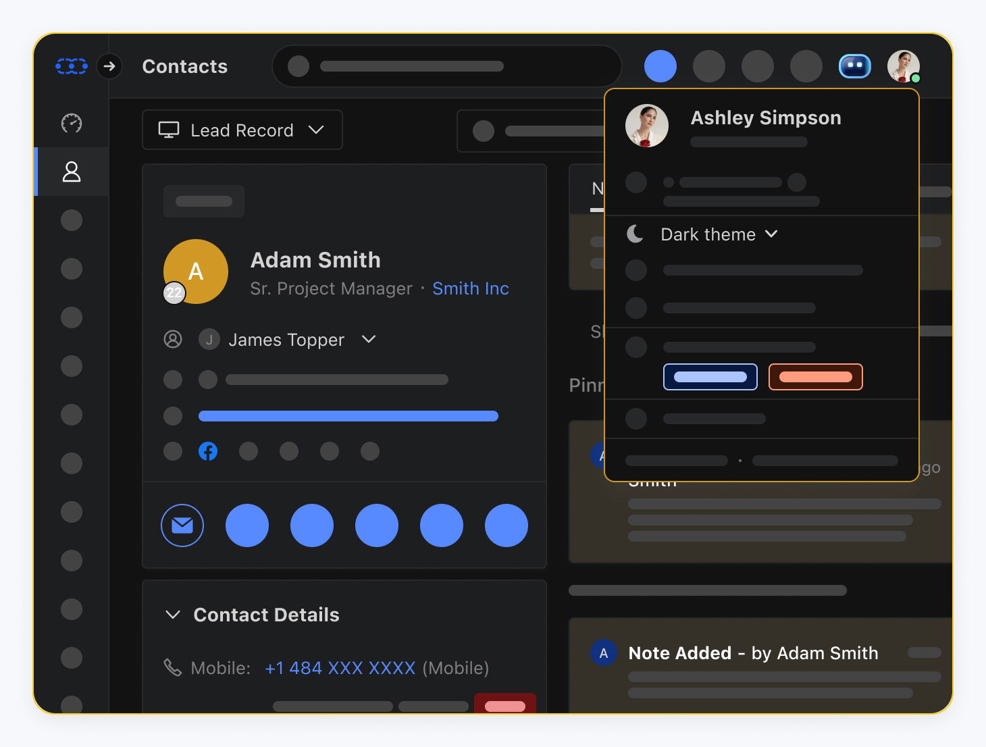This screenshot has height=747, width=986.
Task: Select the Contacts person icon in sidebar
Action: click(71, 172)
